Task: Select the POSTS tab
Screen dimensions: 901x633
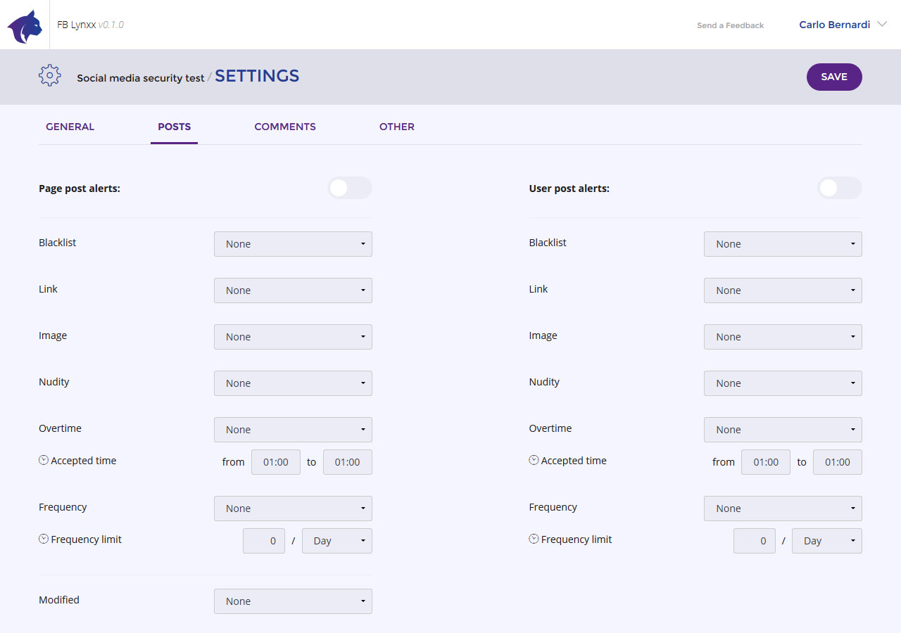Action: pos(174,127)
